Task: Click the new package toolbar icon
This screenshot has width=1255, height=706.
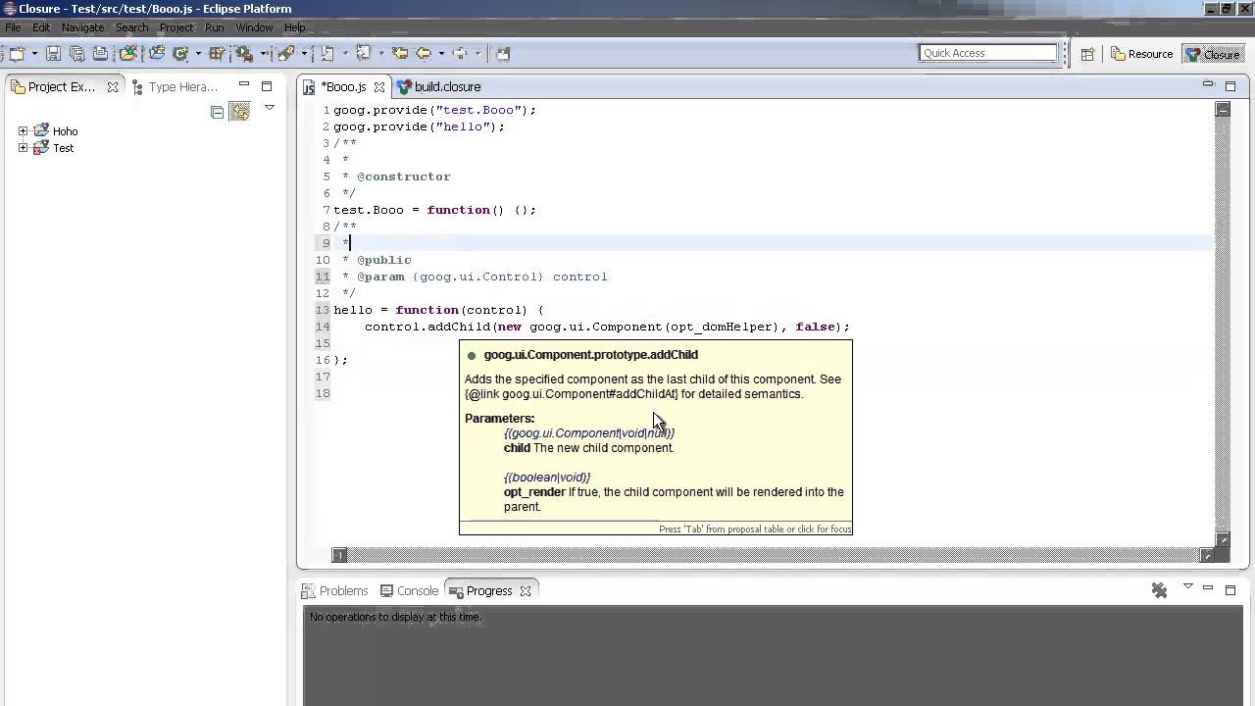Action: click(x=217, y=54)
